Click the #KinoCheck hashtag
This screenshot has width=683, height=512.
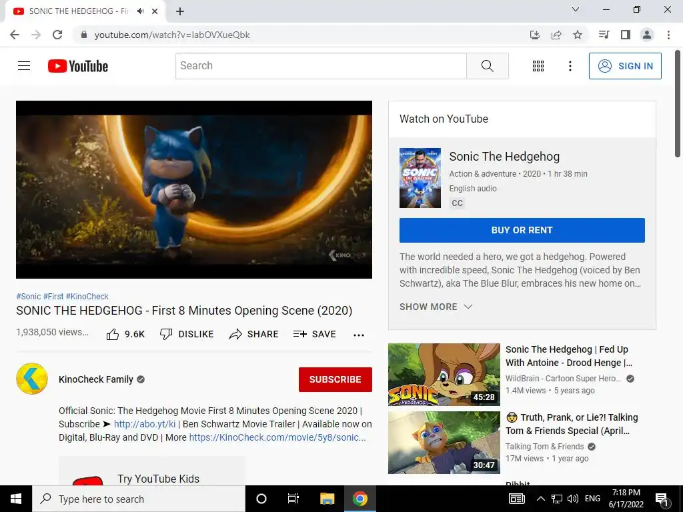87,297
